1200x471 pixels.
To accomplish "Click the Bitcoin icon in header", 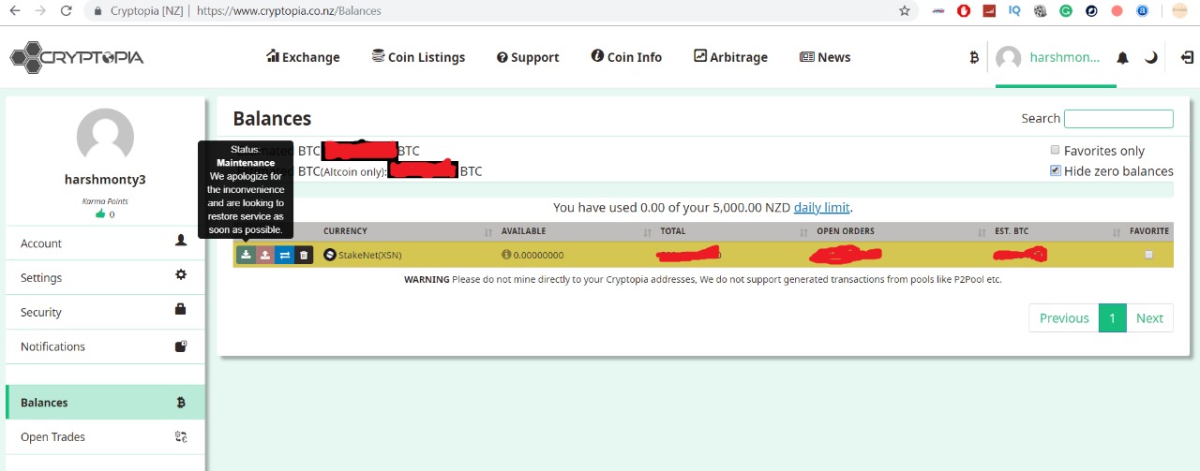I will click(x=974, y=58).
